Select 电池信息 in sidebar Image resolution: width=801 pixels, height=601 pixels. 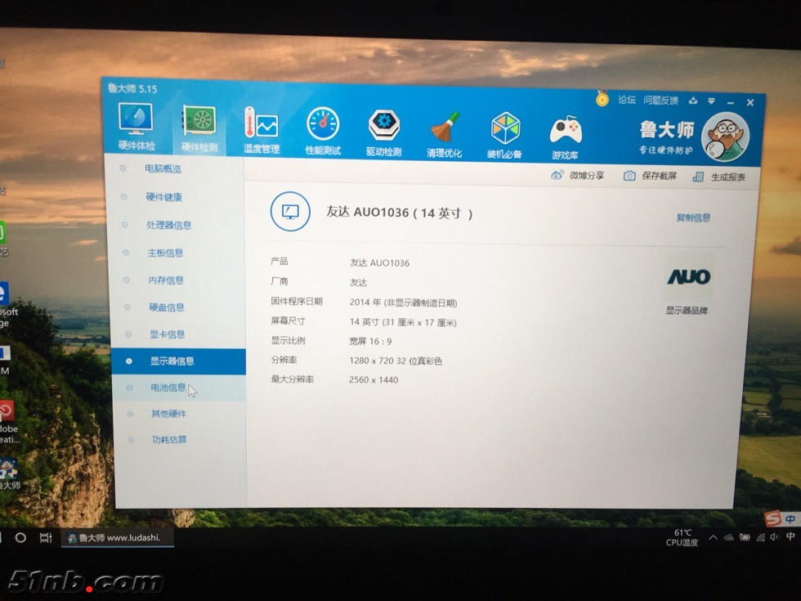point(179,388)
